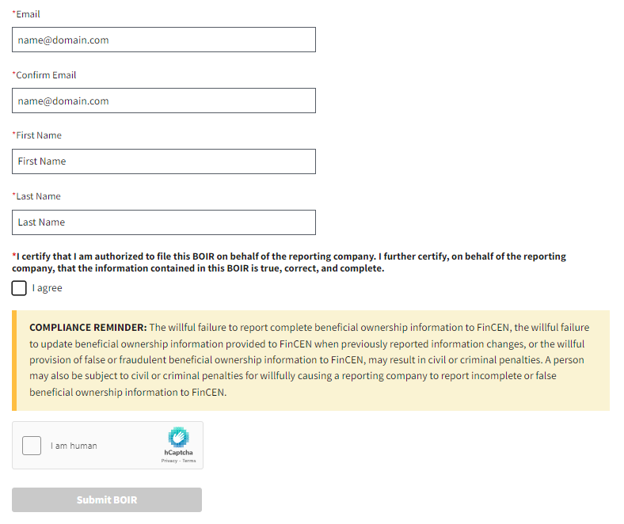624x524 pixels.
Task: Focus the Last Name text box
Action: coord(164,222)
